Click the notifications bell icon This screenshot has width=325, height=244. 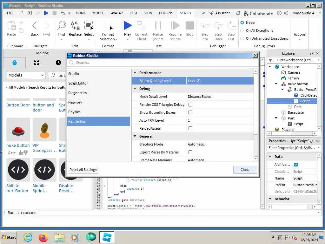238,13
